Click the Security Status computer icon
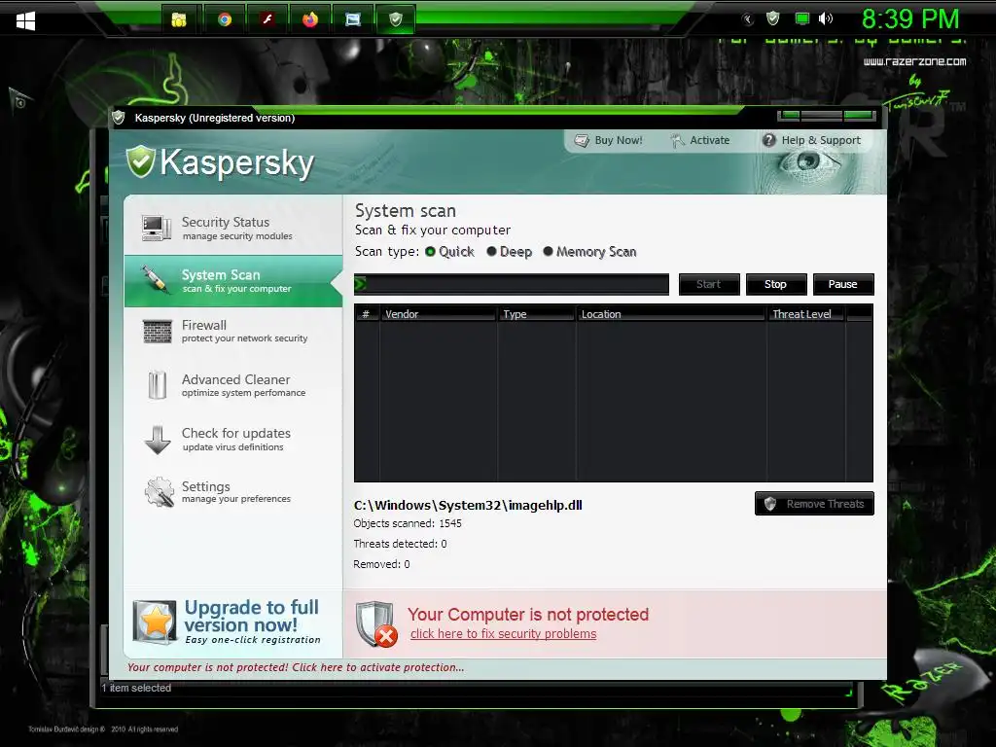 [x=157, y=228]
